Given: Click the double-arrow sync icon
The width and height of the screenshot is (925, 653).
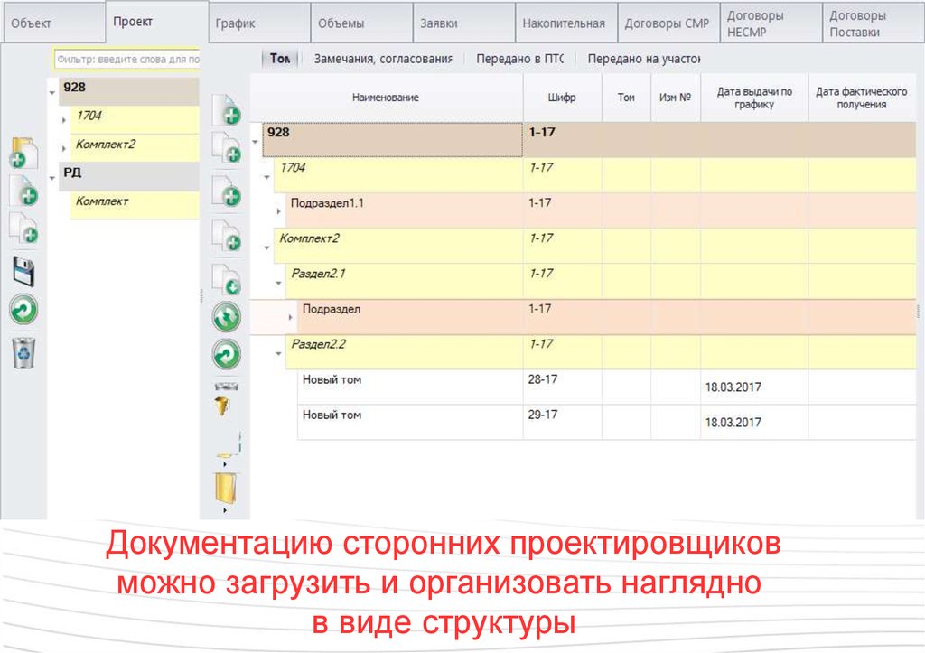Looking at the screenshot, I should tap(225, 316).
